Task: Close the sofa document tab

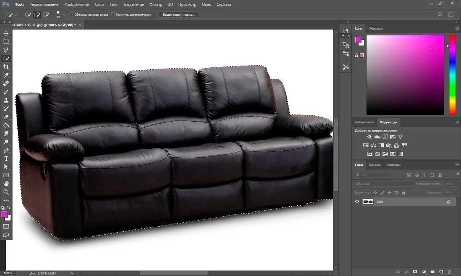Action: click(x=80, y=25)
